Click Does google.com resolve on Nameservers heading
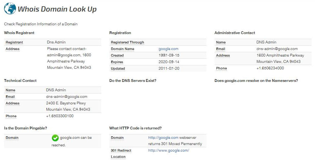Viewport: 315px width, 161px height. [256, 81]
